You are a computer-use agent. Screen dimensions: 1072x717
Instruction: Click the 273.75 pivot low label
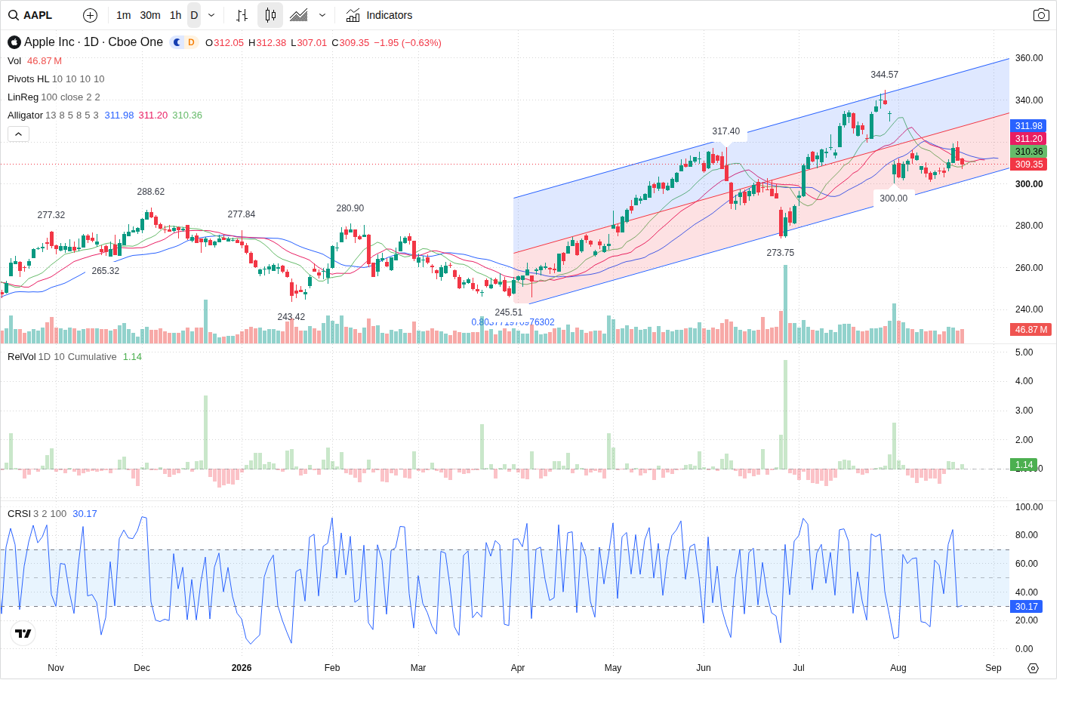[780, 253]
